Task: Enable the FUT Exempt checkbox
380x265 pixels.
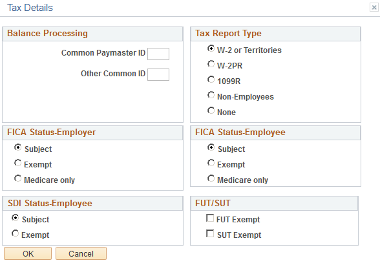Action: (x=210, y=218)
